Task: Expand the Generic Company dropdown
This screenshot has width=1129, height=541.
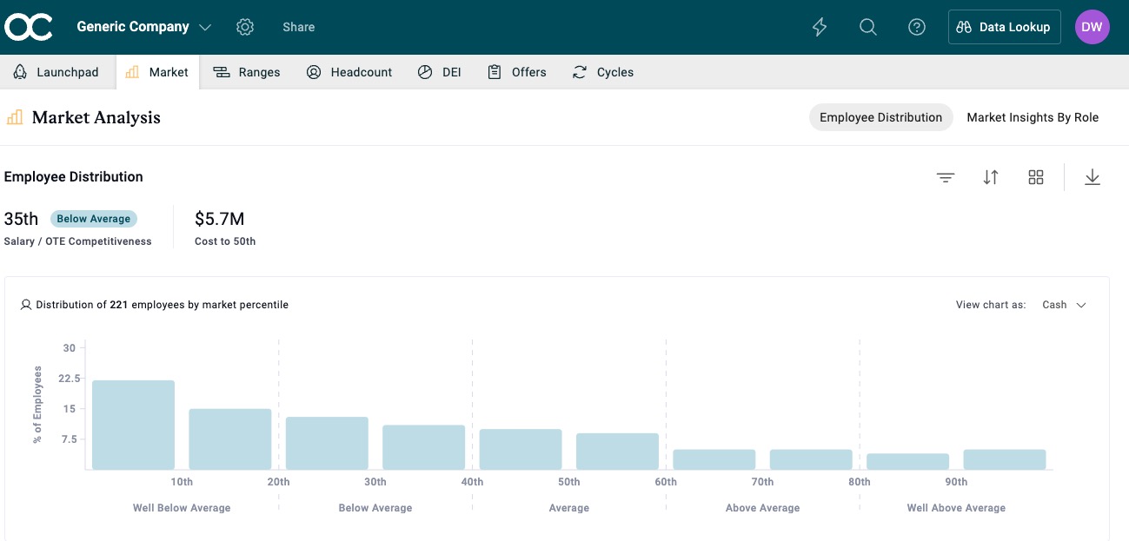Action: (144, 27)
